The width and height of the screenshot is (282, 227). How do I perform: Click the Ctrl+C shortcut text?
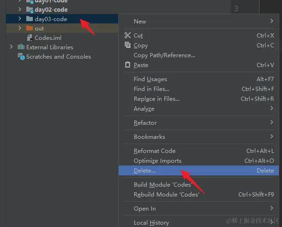pos(265,45)
